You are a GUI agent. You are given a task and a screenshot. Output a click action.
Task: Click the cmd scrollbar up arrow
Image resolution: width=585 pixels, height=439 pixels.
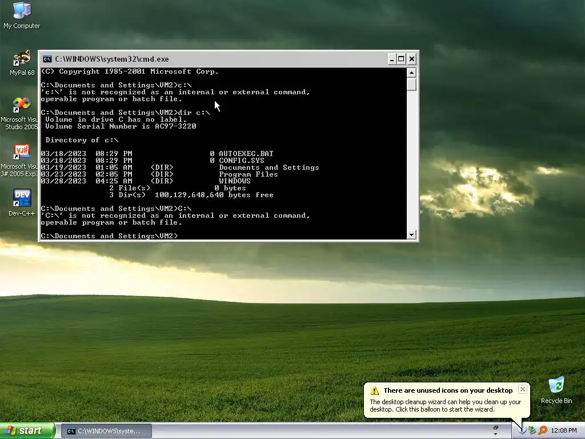click(x=411, y=73)
